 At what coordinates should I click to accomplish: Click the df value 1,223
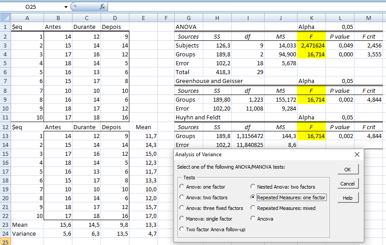pos(248,99)
